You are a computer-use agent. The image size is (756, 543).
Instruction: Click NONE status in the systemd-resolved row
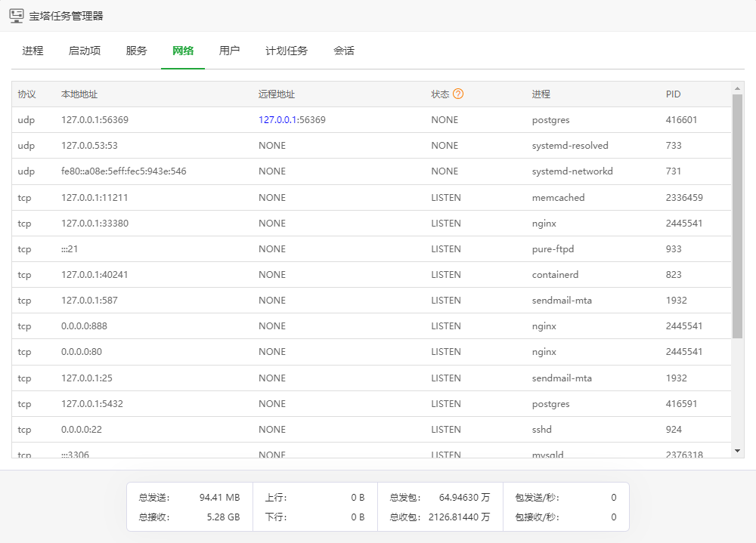coord(445,146)
